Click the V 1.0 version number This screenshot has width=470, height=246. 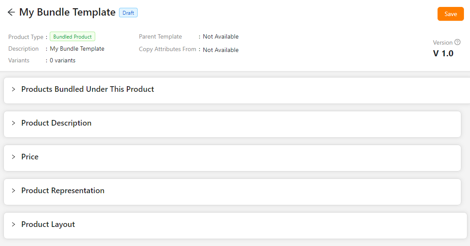443,53
